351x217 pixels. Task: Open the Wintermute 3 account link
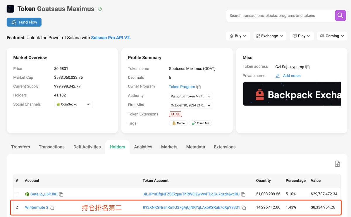pos(37,207)
